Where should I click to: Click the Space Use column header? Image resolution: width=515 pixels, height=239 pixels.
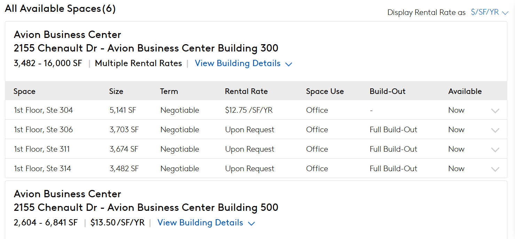(x=325, y=91)
